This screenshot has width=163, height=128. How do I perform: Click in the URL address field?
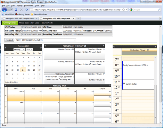pos(78,10)
